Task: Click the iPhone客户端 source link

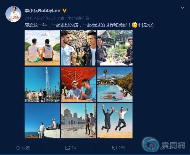Action: coord(77,18)
